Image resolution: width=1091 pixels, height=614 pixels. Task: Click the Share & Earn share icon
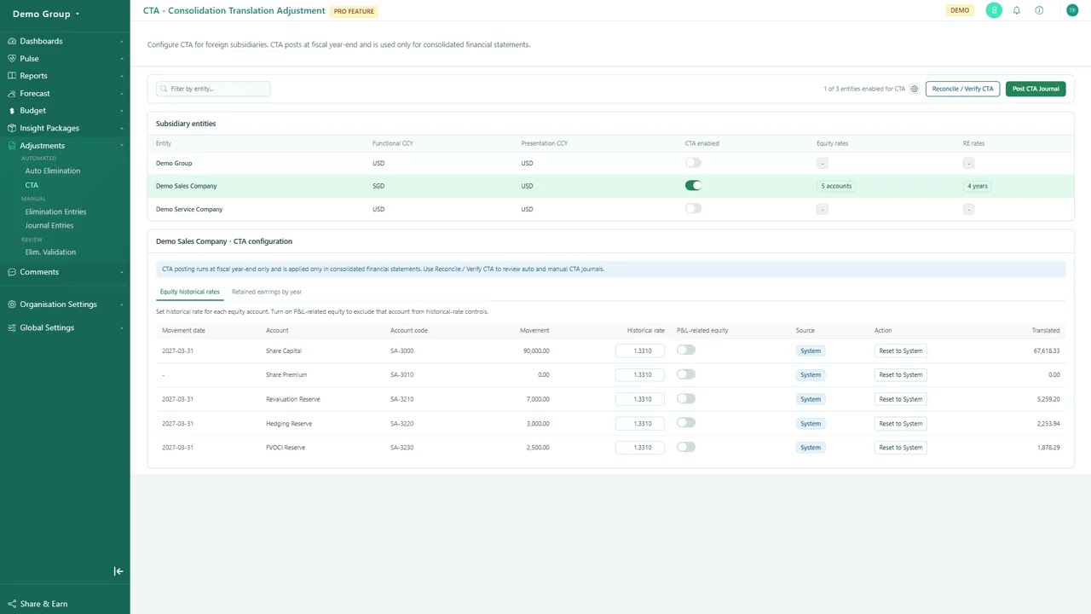tap(12, 604)
